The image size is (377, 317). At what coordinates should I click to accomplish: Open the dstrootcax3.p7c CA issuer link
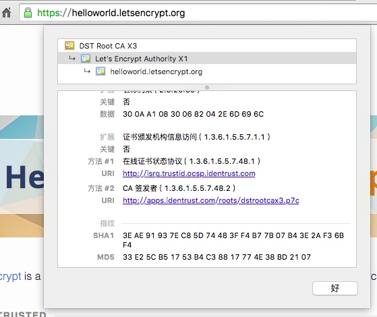(211, 200)
